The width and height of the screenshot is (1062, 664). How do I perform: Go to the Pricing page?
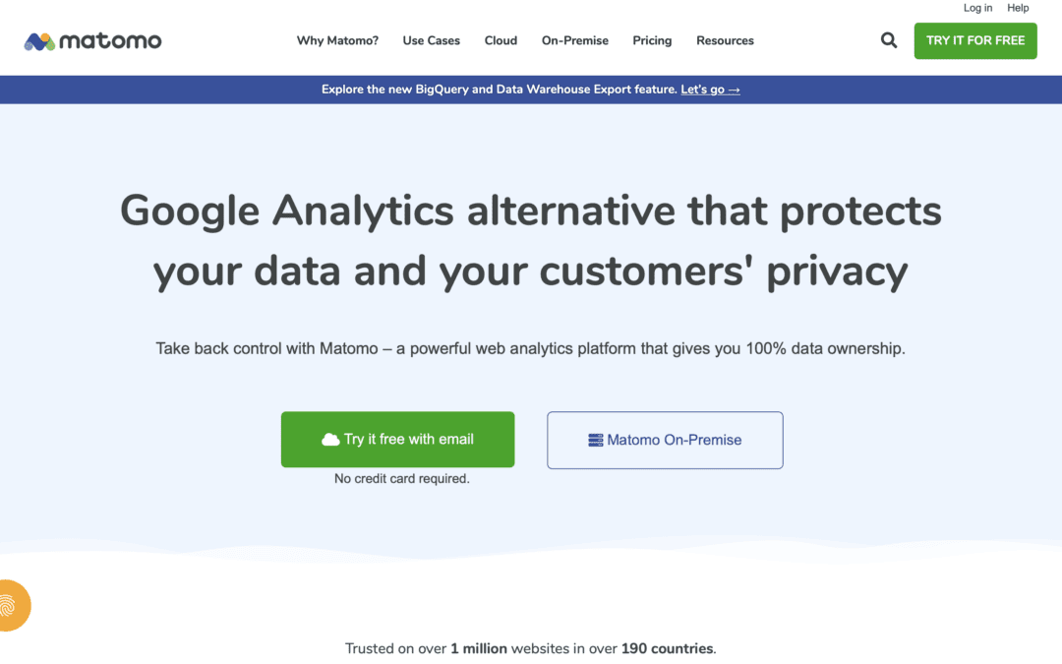point(652,40)
